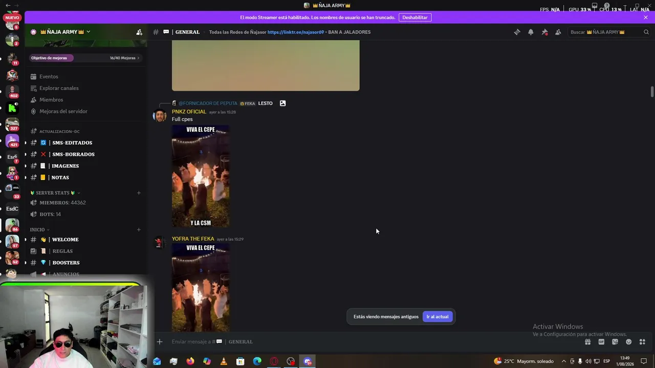Image resolution: width=655 pixels, height=368 pixels.
Task: Select the IMAGENES channel
Action: (85, 166)
